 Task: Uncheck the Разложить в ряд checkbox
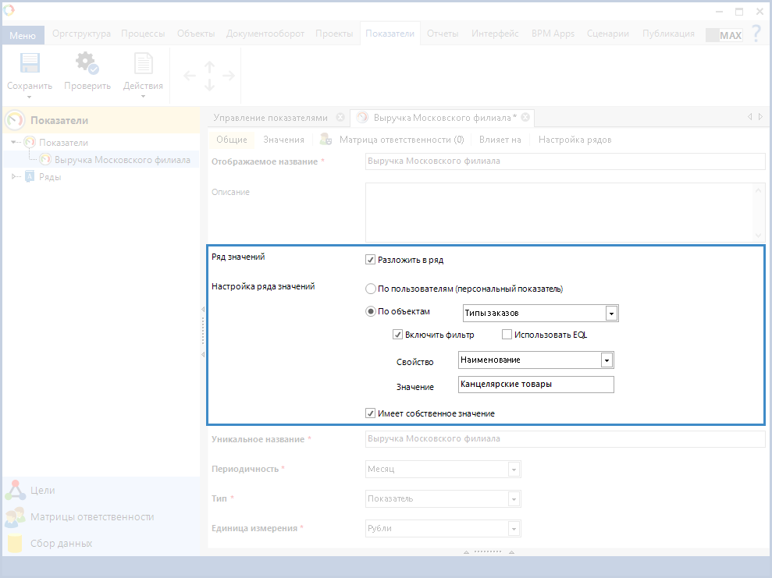[x=371, y=260]
